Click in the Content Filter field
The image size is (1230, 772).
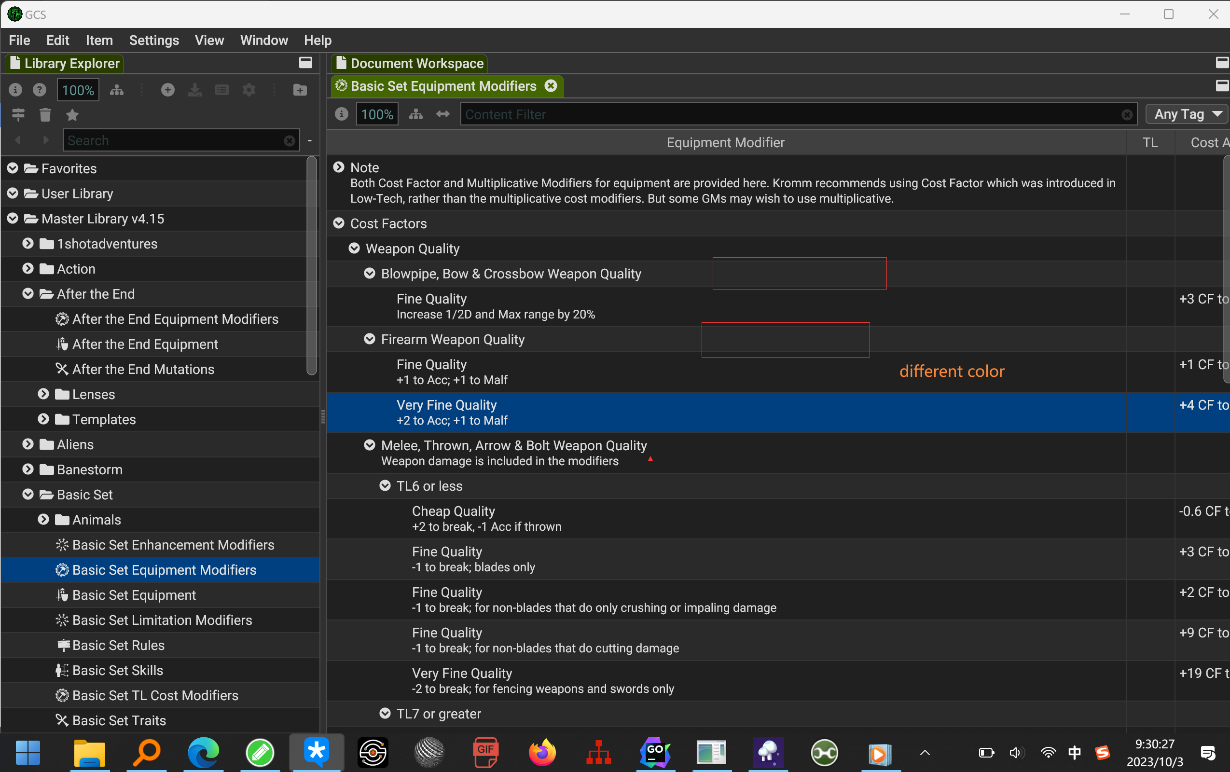(791, 114)
